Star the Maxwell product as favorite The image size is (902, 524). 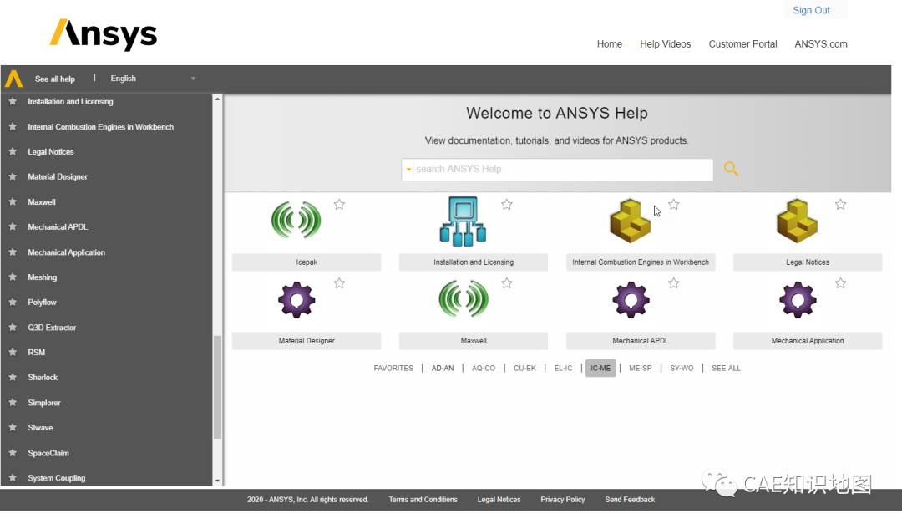coord(506,283)
